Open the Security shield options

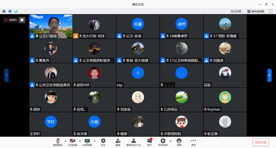coord(103,141)
